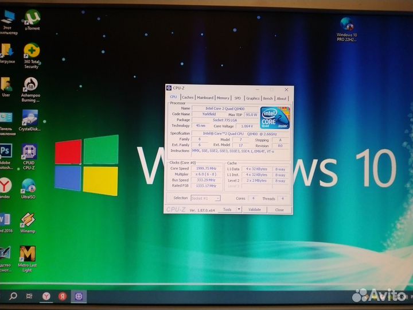The image size is (413, 310).
Task: Open the Adobe Photoshop desktop icon
Action: coord(6,157)
